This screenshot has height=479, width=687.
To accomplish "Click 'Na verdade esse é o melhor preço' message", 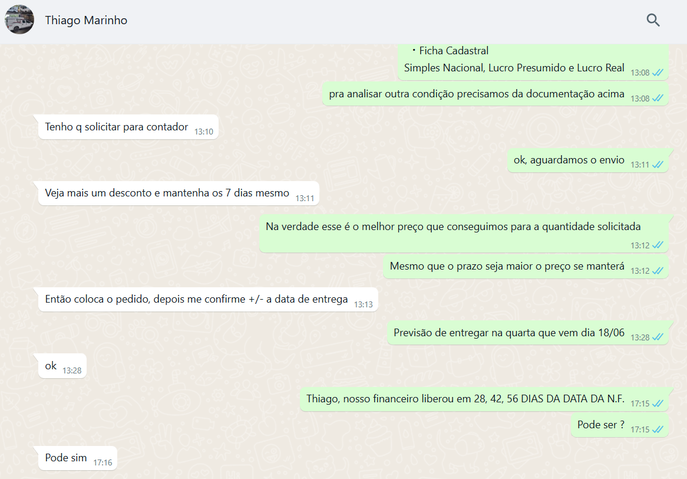I will pyautogui.click(x=464, y=234).
